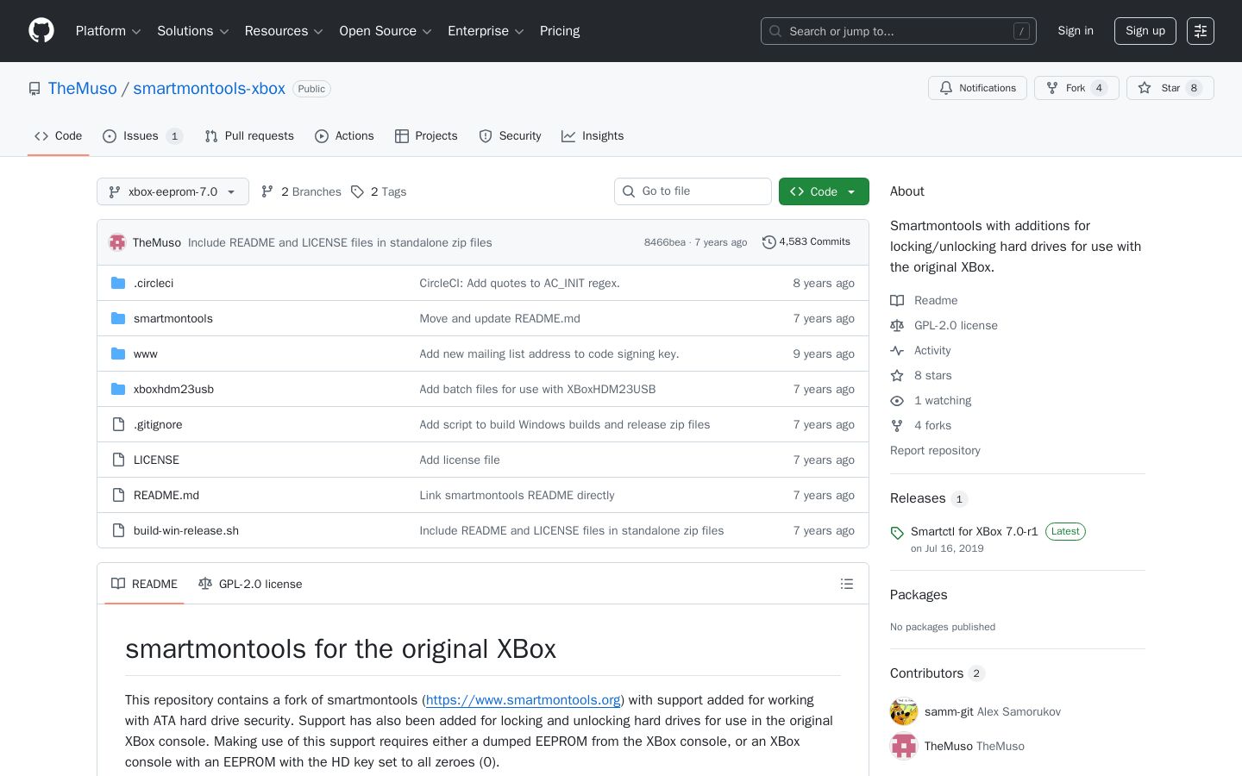1242x776 pixels.
Task: Open the xbox-eeprom-7.0 branch selector
Action: tap(172, 191)
